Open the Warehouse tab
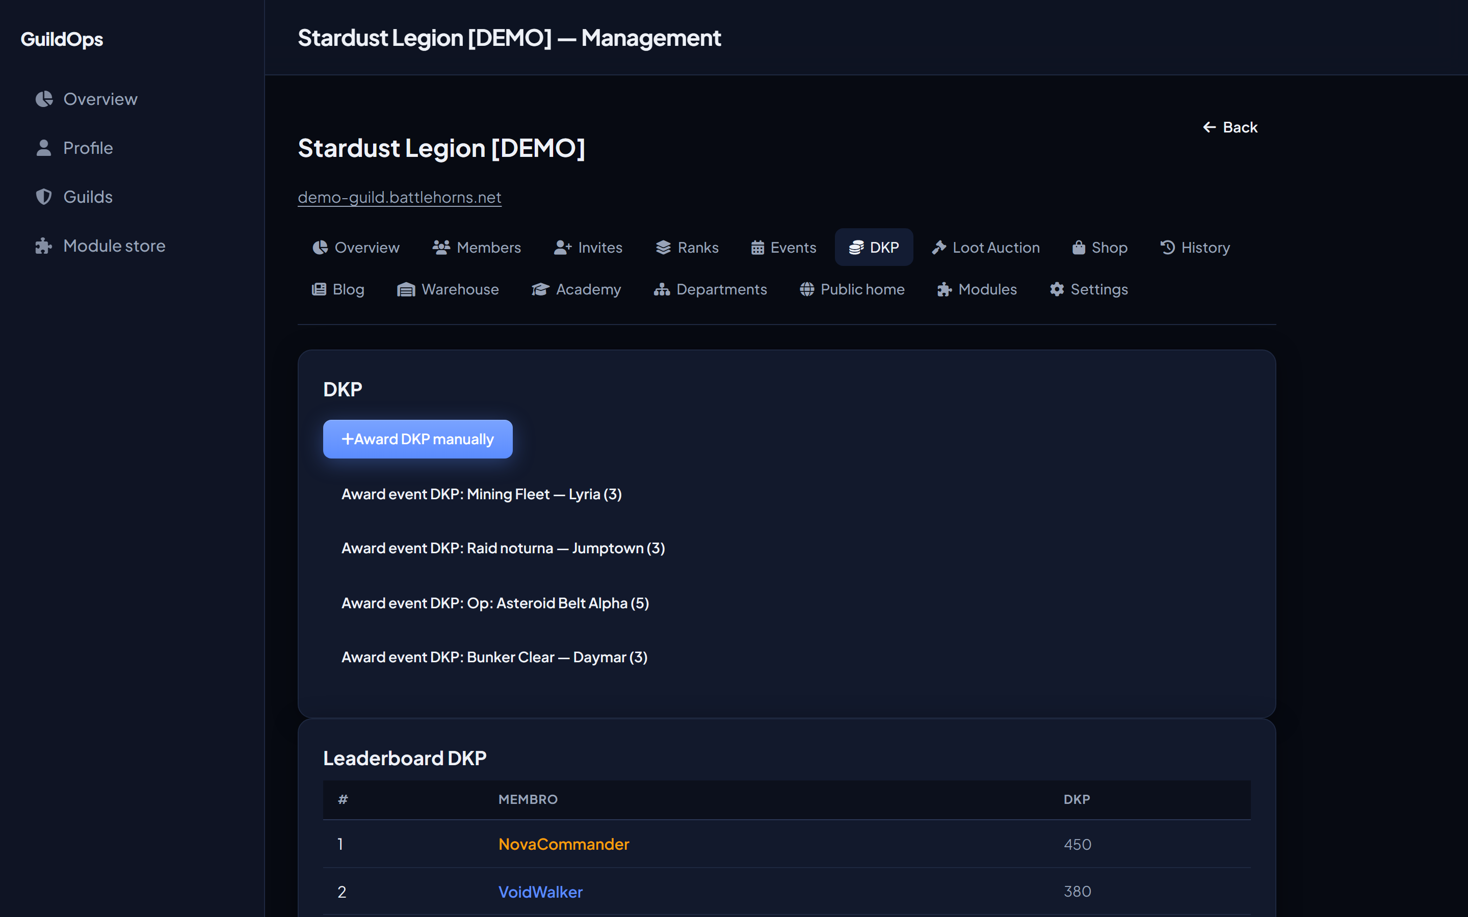 [448, 289]
